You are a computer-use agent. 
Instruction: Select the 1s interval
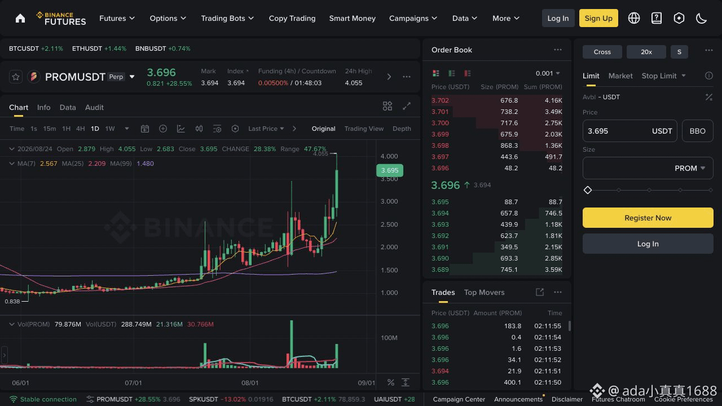34,129
